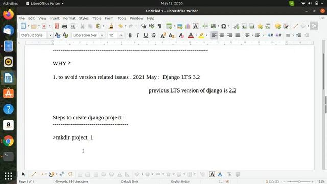Click the New document icon
The image size is (327, 184).
coord(23,26)
